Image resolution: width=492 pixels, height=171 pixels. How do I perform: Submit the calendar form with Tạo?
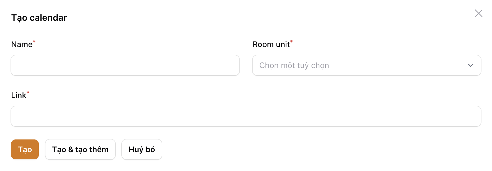25,149
